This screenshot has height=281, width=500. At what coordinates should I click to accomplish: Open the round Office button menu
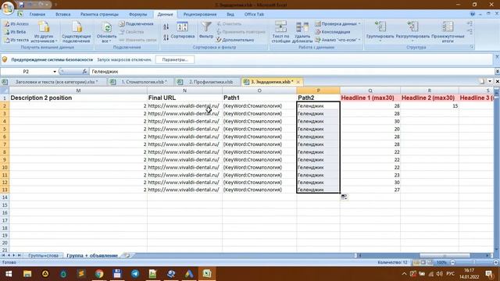click(x=7, y=8)
